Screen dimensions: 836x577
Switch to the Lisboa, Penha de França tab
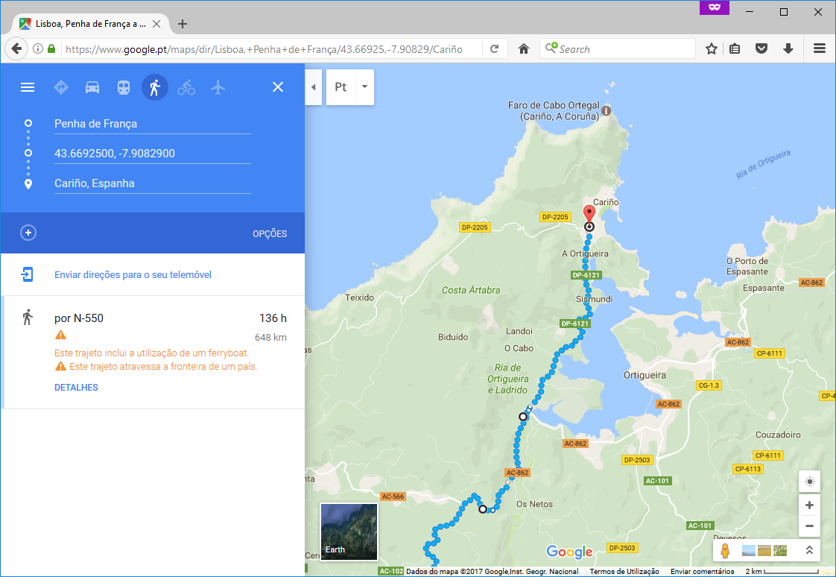(x=89, y=24)
